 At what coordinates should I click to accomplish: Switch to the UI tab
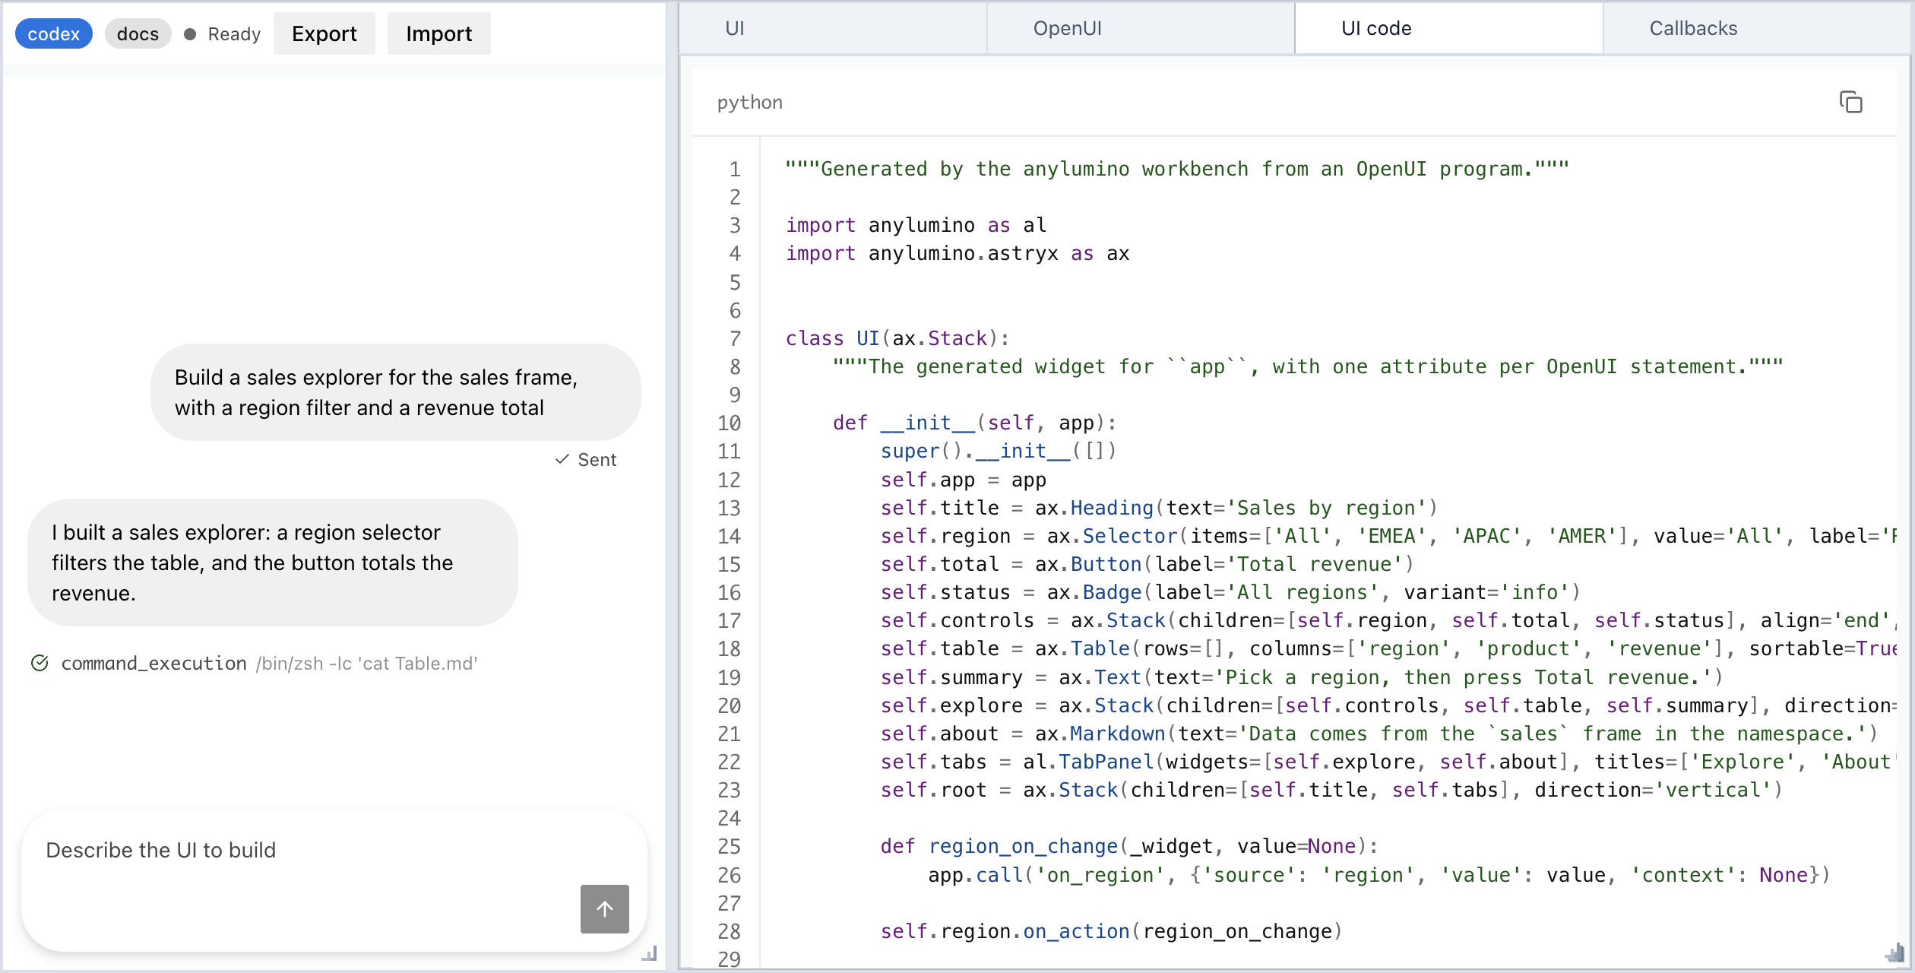[x=833, y=28]
